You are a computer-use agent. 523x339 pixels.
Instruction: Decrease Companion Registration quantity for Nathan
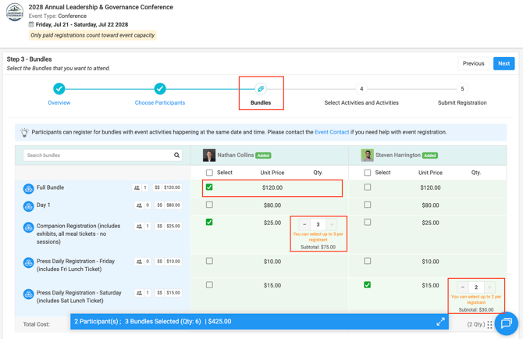[304, 224]
